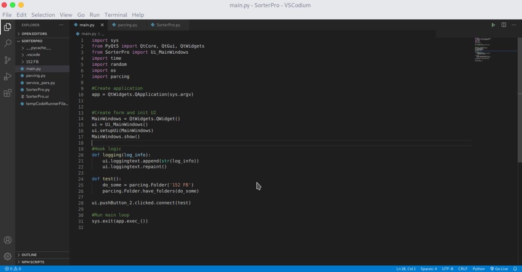Expand the OPEN EDITORS section
This screenshot has width=522, height=272.
(x=34, y=34)
